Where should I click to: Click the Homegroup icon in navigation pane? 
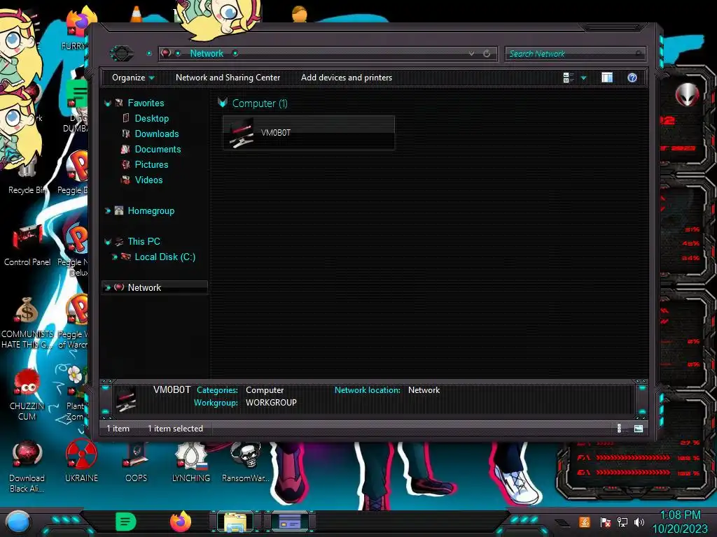(x=119, y=210)
